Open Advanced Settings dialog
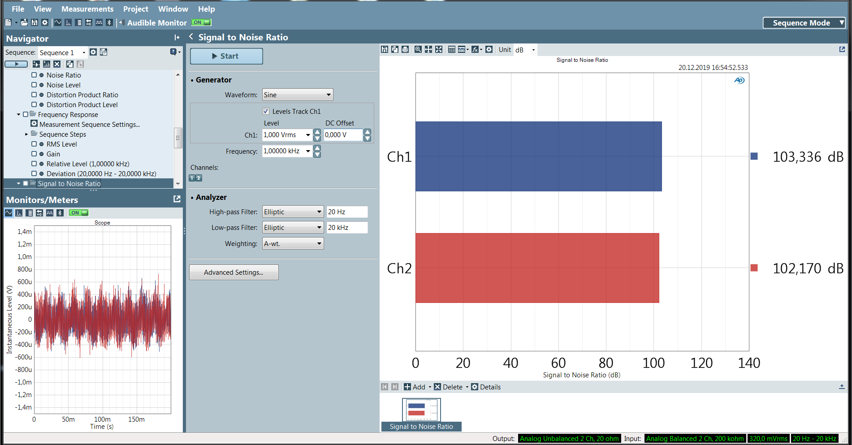This screenshot has height=445, width=852. click(x=234, y=272)
